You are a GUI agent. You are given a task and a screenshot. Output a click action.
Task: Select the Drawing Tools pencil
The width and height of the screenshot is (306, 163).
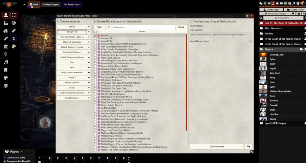(6, 38)
